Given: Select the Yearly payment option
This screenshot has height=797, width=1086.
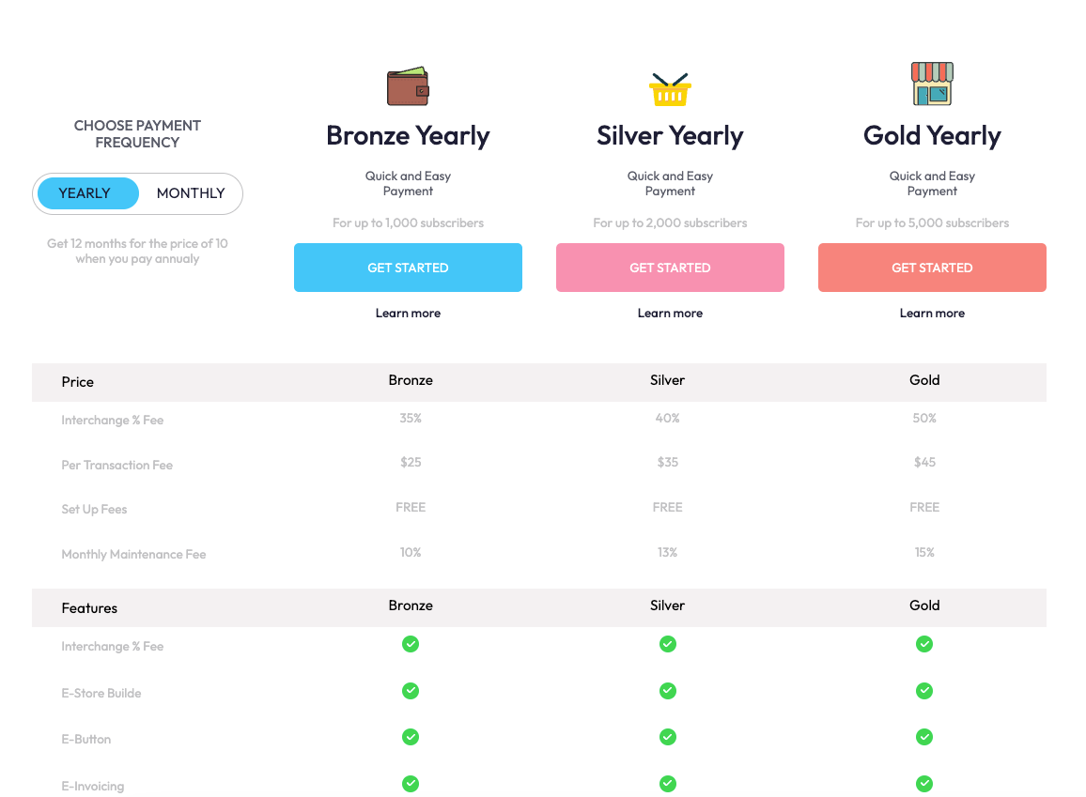Looking at the screenshot, I should pos(86,192).
